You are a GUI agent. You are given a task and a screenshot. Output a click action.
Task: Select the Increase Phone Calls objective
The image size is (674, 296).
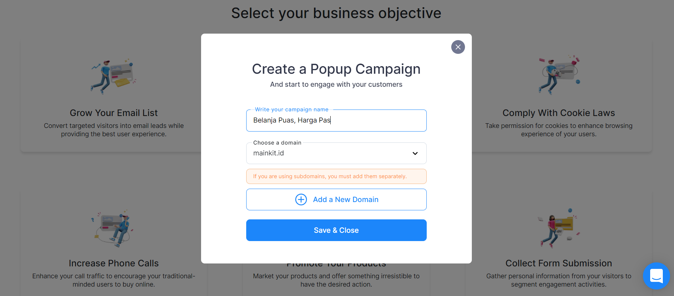click(x=114, y=263)
